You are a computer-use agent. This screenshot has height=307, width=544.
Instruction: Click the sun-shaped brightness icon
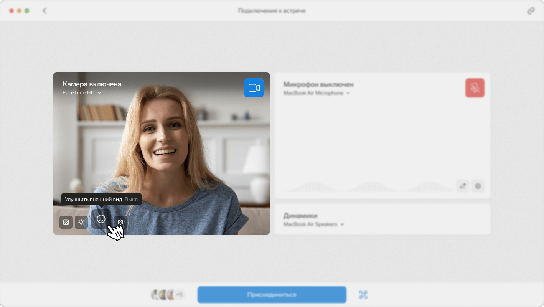[x=81, y=222]
